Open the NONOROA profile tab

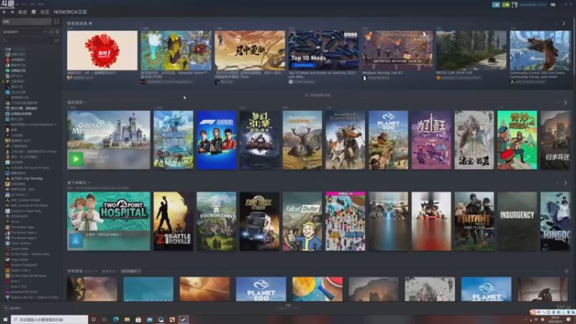click(70, 12)
